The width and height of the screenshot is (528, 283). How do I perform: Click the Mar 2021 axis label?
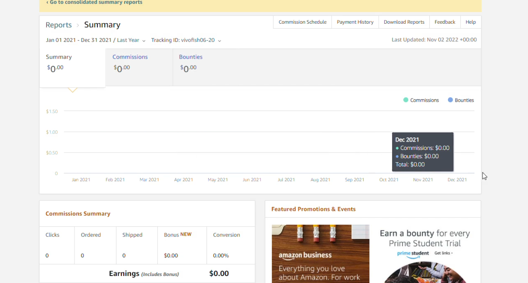pos(149,180)
